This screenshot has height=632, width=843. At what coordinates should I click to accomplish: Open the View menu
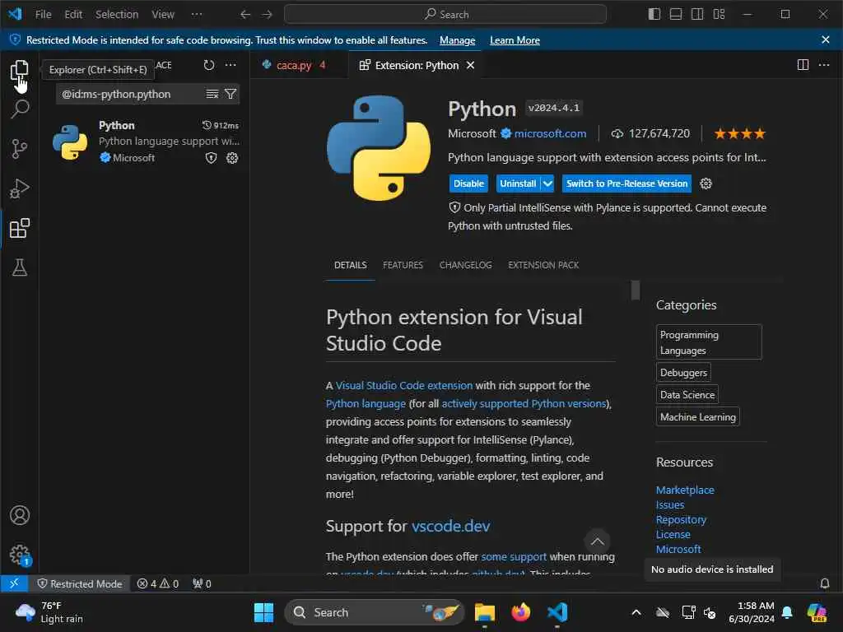point(163,15)
